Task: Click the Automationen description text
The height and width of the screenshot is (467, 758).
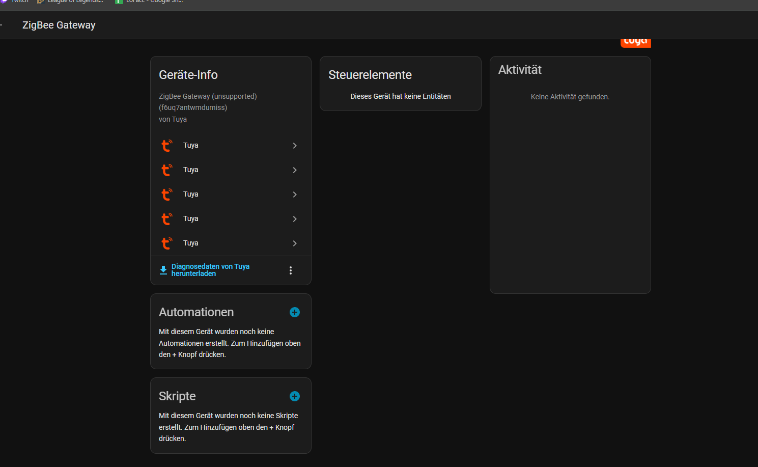Action: [x=230, y=343]
